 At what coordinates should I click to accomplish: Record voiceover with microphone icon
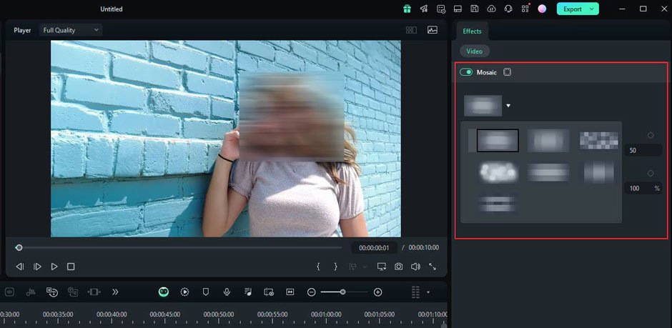click(x=227, y=292)
